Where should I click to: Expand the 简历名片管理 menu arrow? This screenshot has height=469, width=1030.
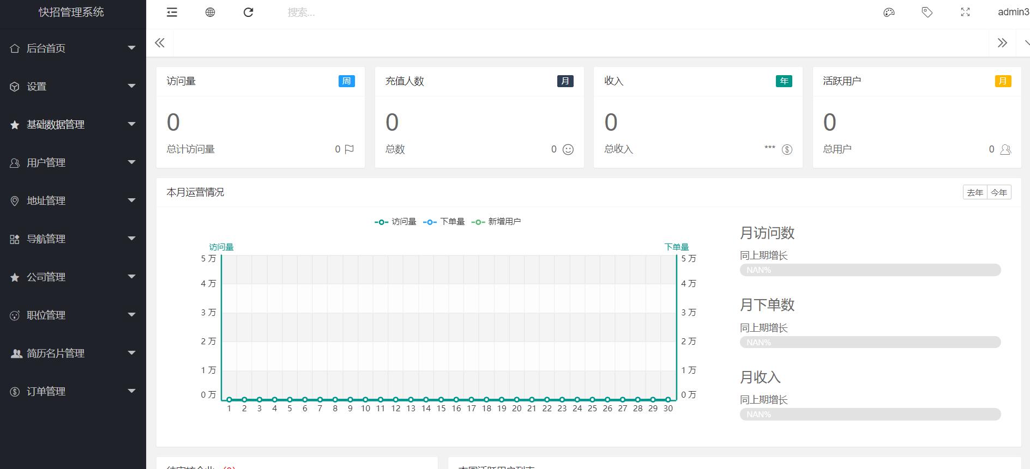[131, 353]
